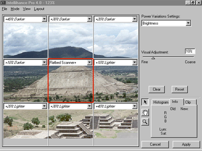Select the arrow pointer tool

click(x=145, y=102)
